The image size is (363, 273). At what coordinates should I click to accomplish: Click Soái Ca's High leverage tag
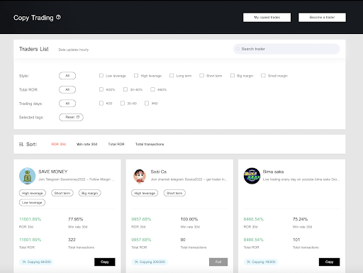145,193
